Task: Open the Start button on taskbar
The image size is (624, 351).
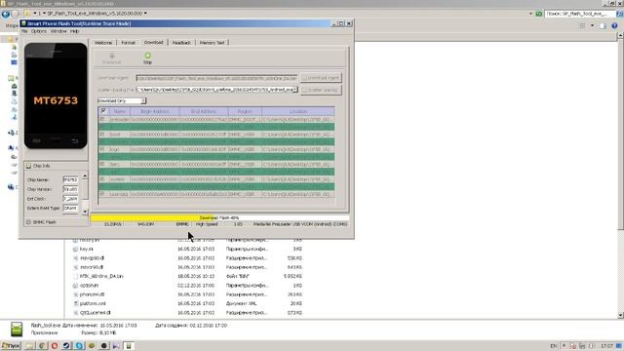Action: (x=11, y=346)
